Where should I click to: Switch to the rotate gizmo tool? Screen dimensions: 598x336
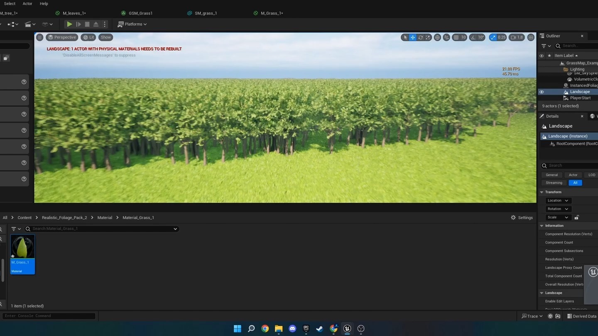[420, 37]
